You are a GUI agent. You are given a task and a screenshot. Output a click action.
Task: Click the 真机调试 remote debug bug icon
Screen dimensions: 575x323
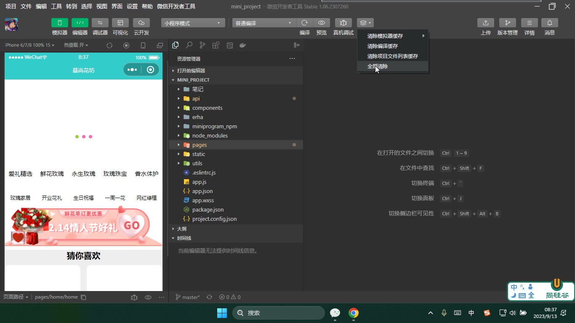[x=343, y=23]
